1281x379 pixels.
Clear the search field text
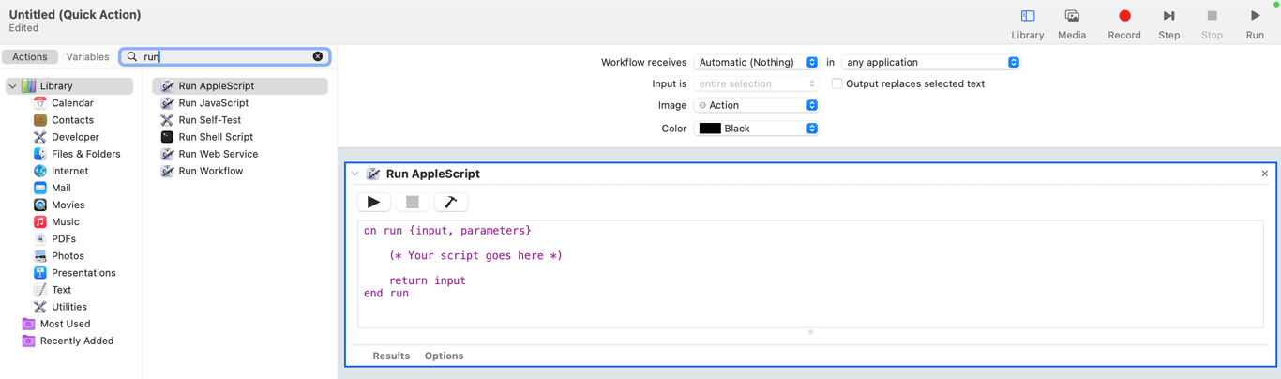coord(318,57)
